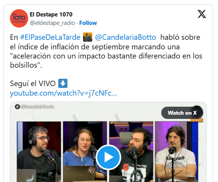Click the video panel with Ramones shirt man
Screen dimensions: 218x182
tap(176, 151)
